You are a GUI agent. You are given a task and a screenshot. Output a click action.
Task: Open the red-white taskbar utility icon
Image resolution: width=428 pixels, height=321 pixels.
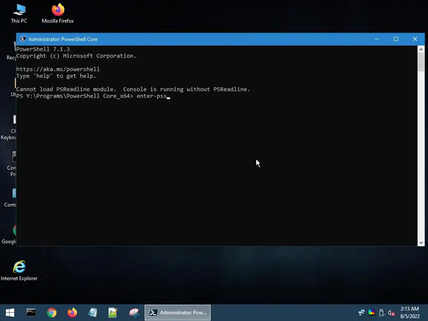coord(134,313)
